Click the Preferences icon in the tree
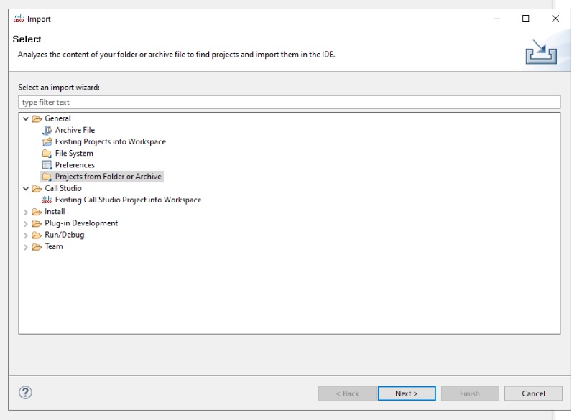This screenshot has height=420, width=582. coord(47,165)
